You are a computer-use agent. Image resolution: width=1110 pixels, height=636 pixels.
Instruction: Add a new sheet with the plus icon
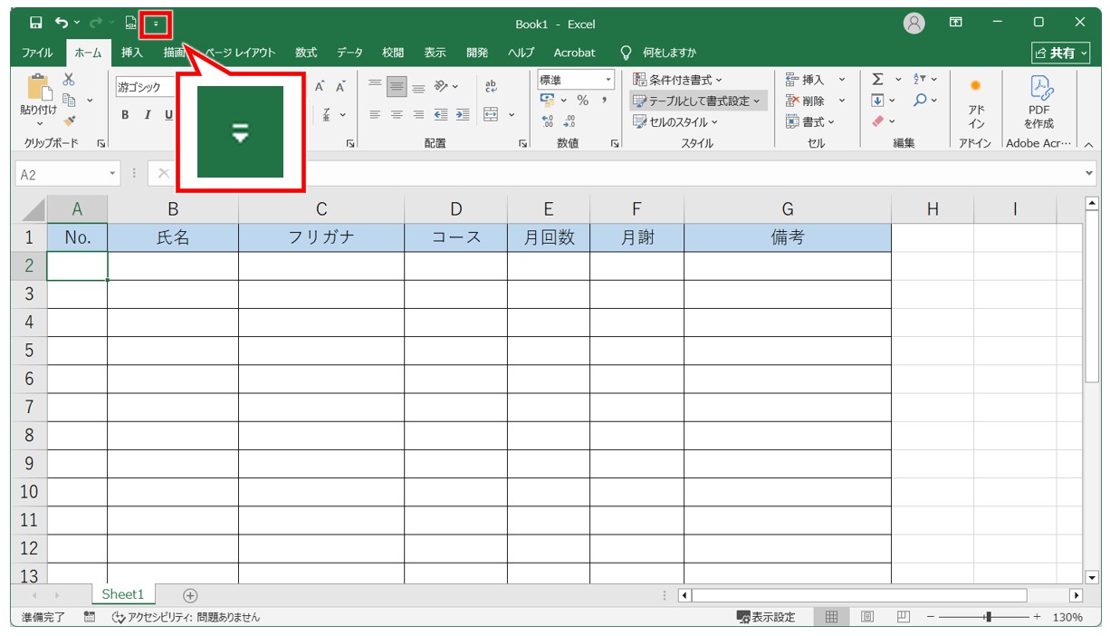pyautogui.click(x=190, y=595)
